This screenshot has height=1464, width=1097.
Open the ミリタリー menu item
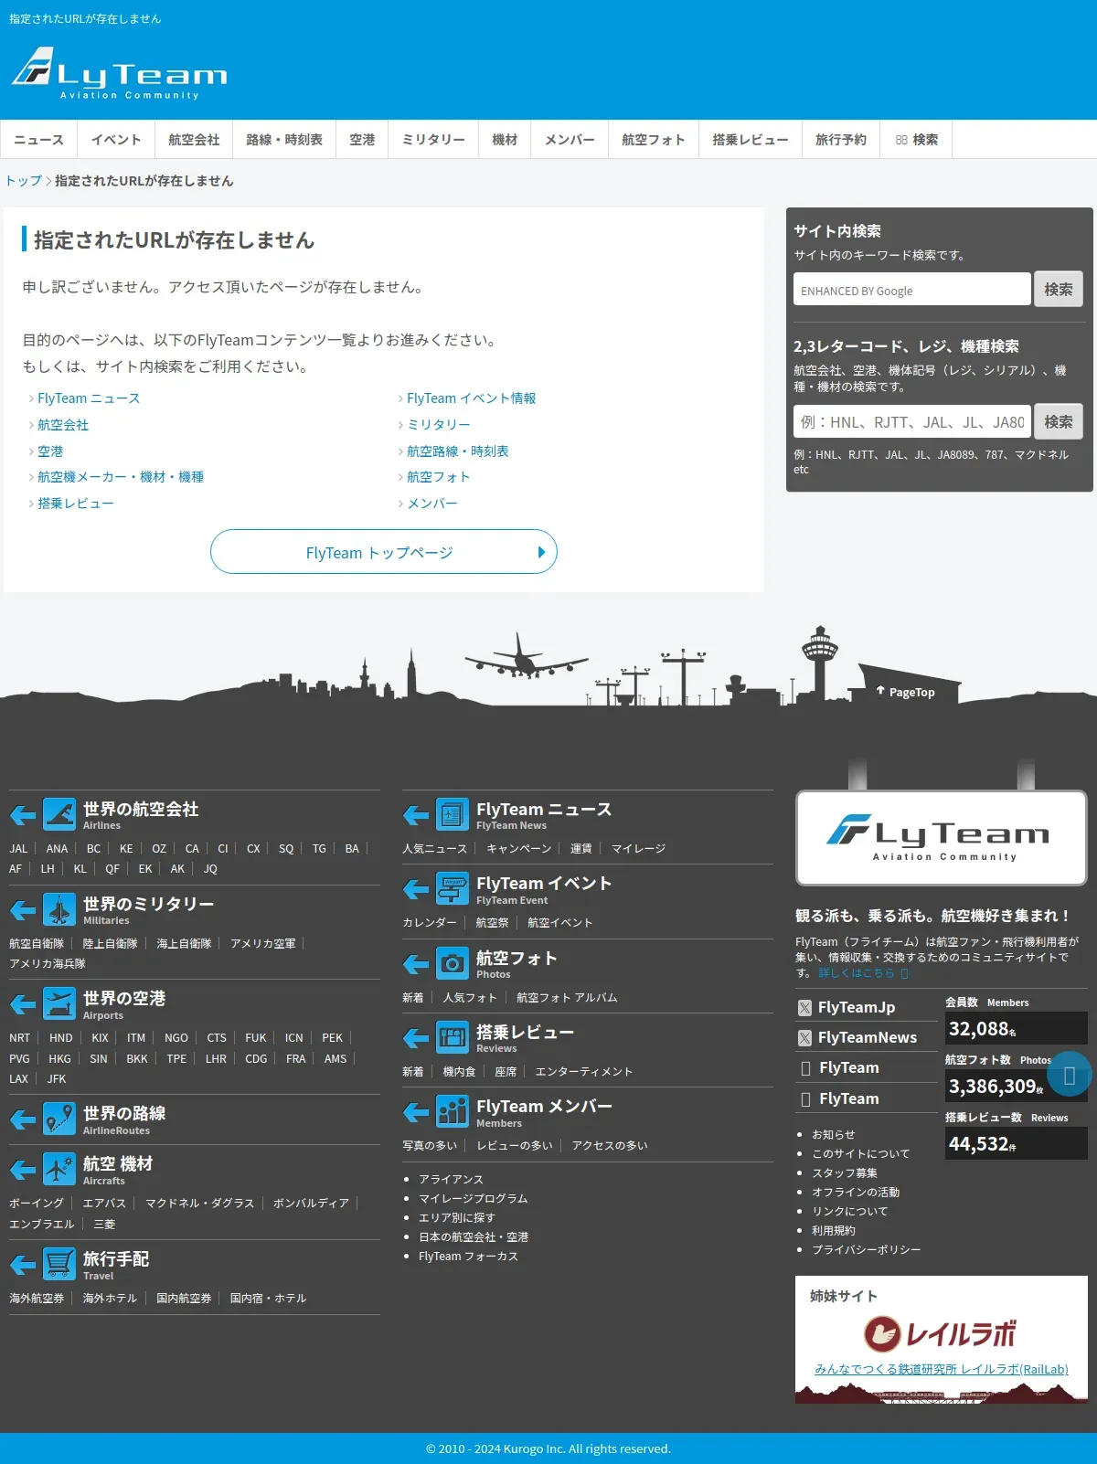[433, 140]
